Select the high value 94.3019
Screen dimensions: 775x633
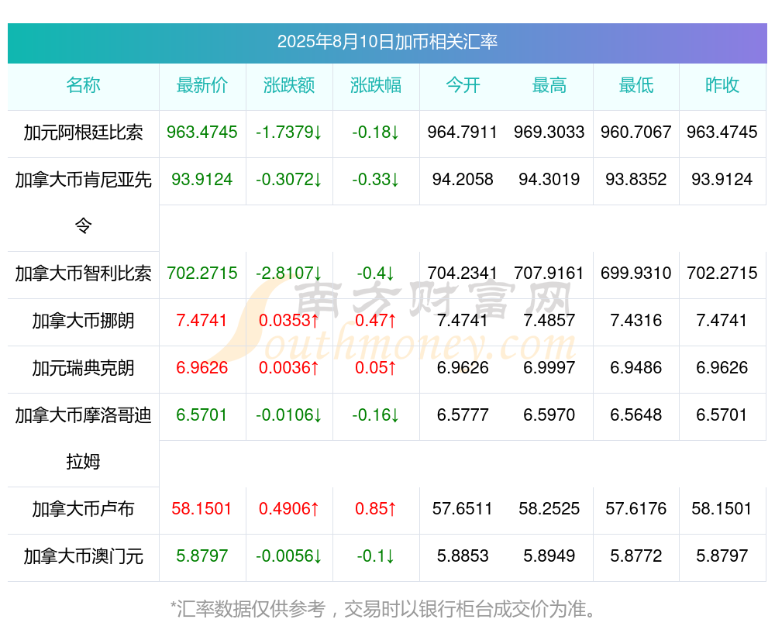pyautogui.click(x=549, y=180)
